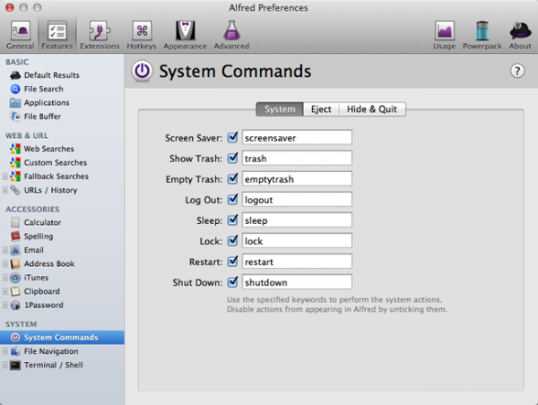
Task: Click the 1Password icon in sidebar
Action: [x=15, y=306]
